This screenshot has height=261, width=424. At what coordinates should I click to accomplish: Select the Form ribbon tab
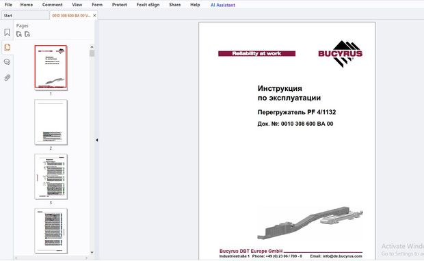click(97, 5)
